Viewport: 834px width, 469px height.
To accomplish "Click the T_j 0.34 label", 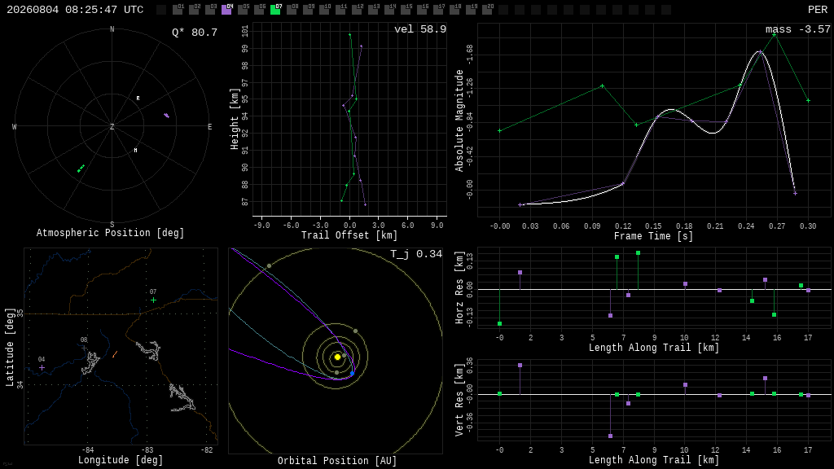I will 416,254.
